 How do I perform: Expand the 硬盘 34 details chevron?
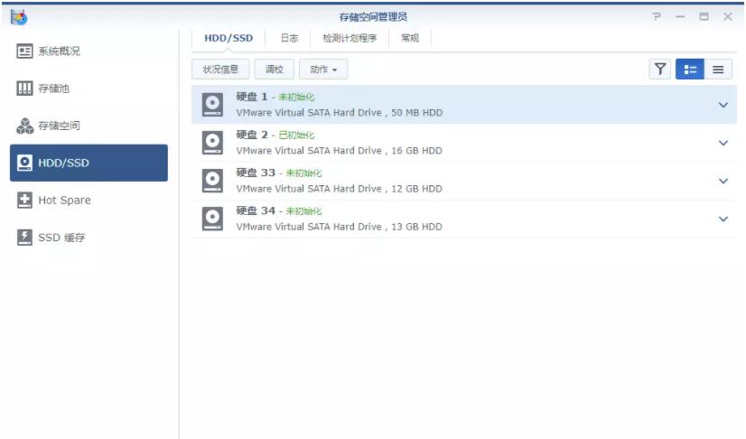[723, 219]
